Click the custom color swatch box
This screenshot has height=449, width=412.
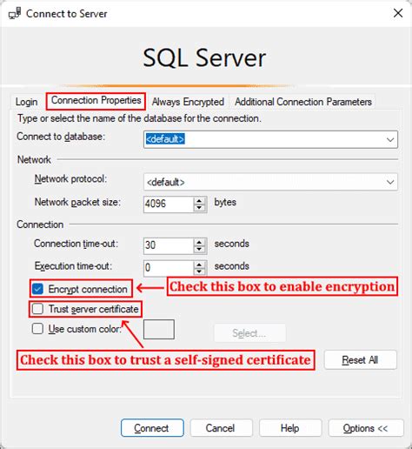click(159, 329)
